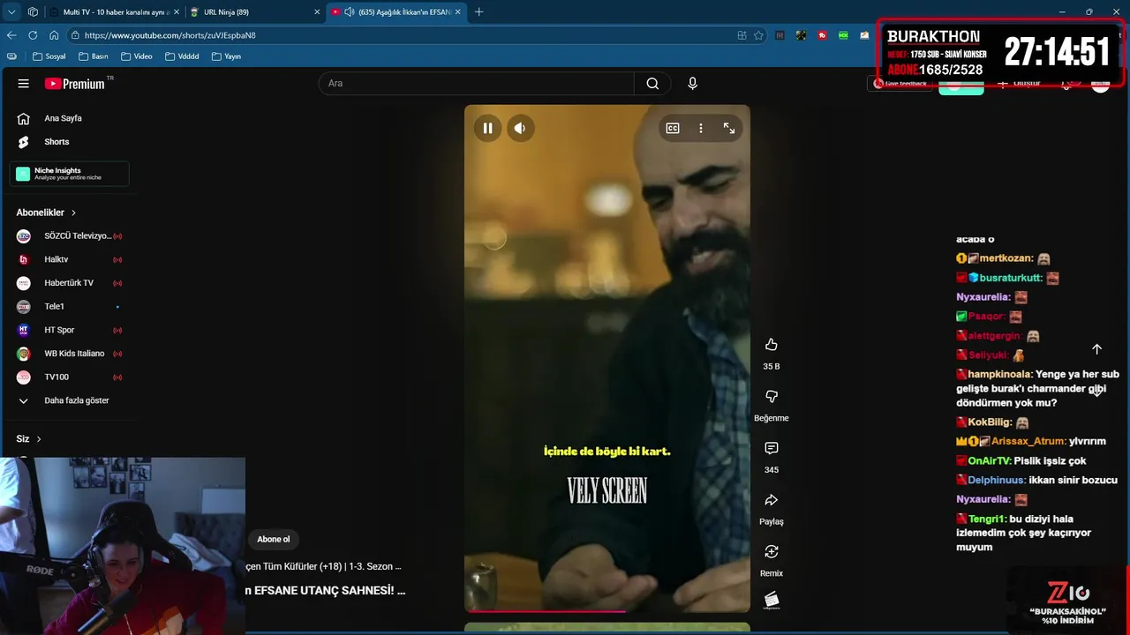
Task: Dislike the Short via Beğenme thumbs-down
Action: click(x=772, y=396)
